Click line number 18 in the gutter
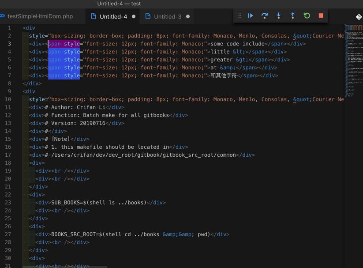The width and height of the screenshot is (363, 268). coord(8,163)
